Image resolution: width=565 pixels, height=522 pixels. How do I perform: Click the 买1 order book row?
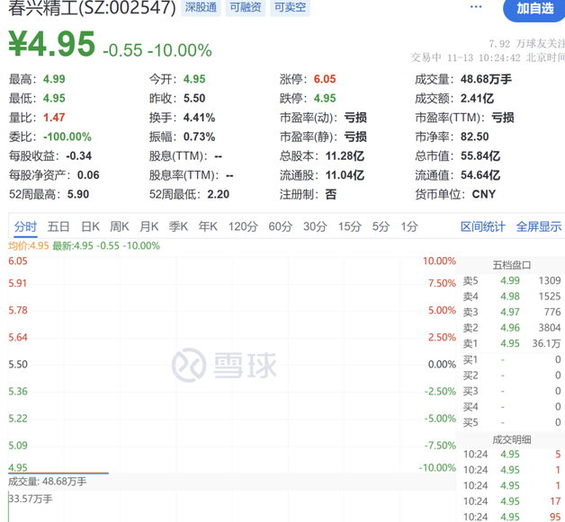[512, 359]
